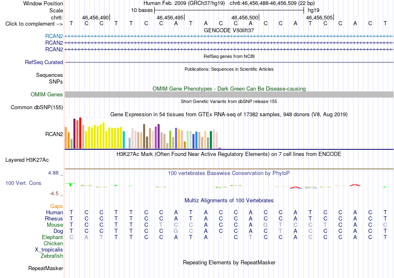Click the 46,456,490 coordinate marker

pyautogui.click(x=95, y=17)
